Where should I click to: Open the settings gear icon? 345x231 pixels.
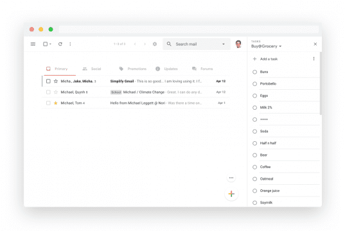[155, 44]
